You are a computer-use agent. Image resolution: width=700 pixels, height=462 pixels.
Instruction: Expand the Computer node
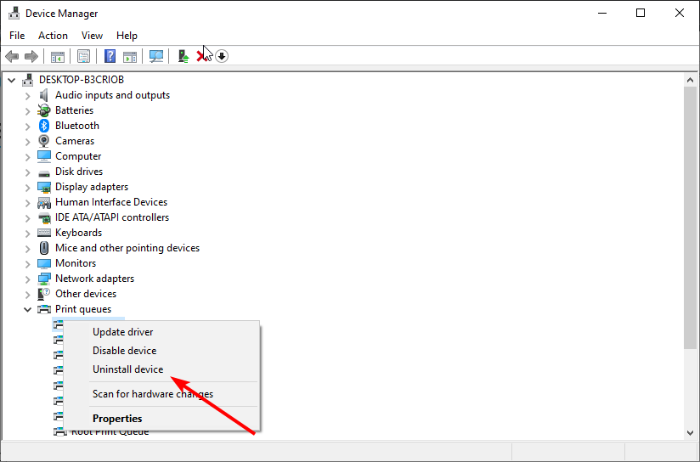[x=28, y=157]
